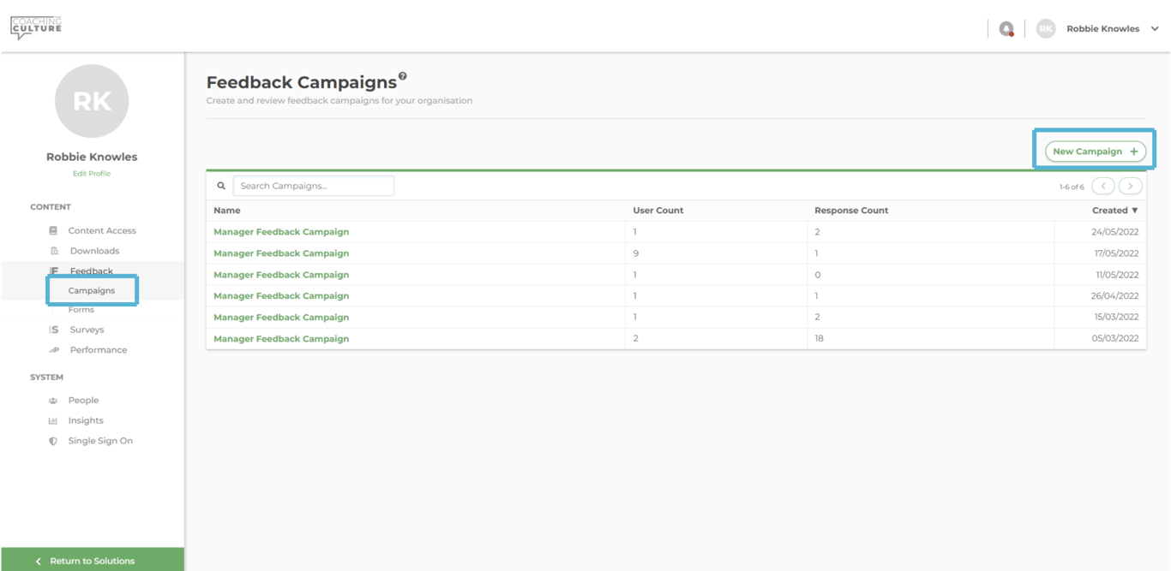Click the Insights chart icon

53,421
